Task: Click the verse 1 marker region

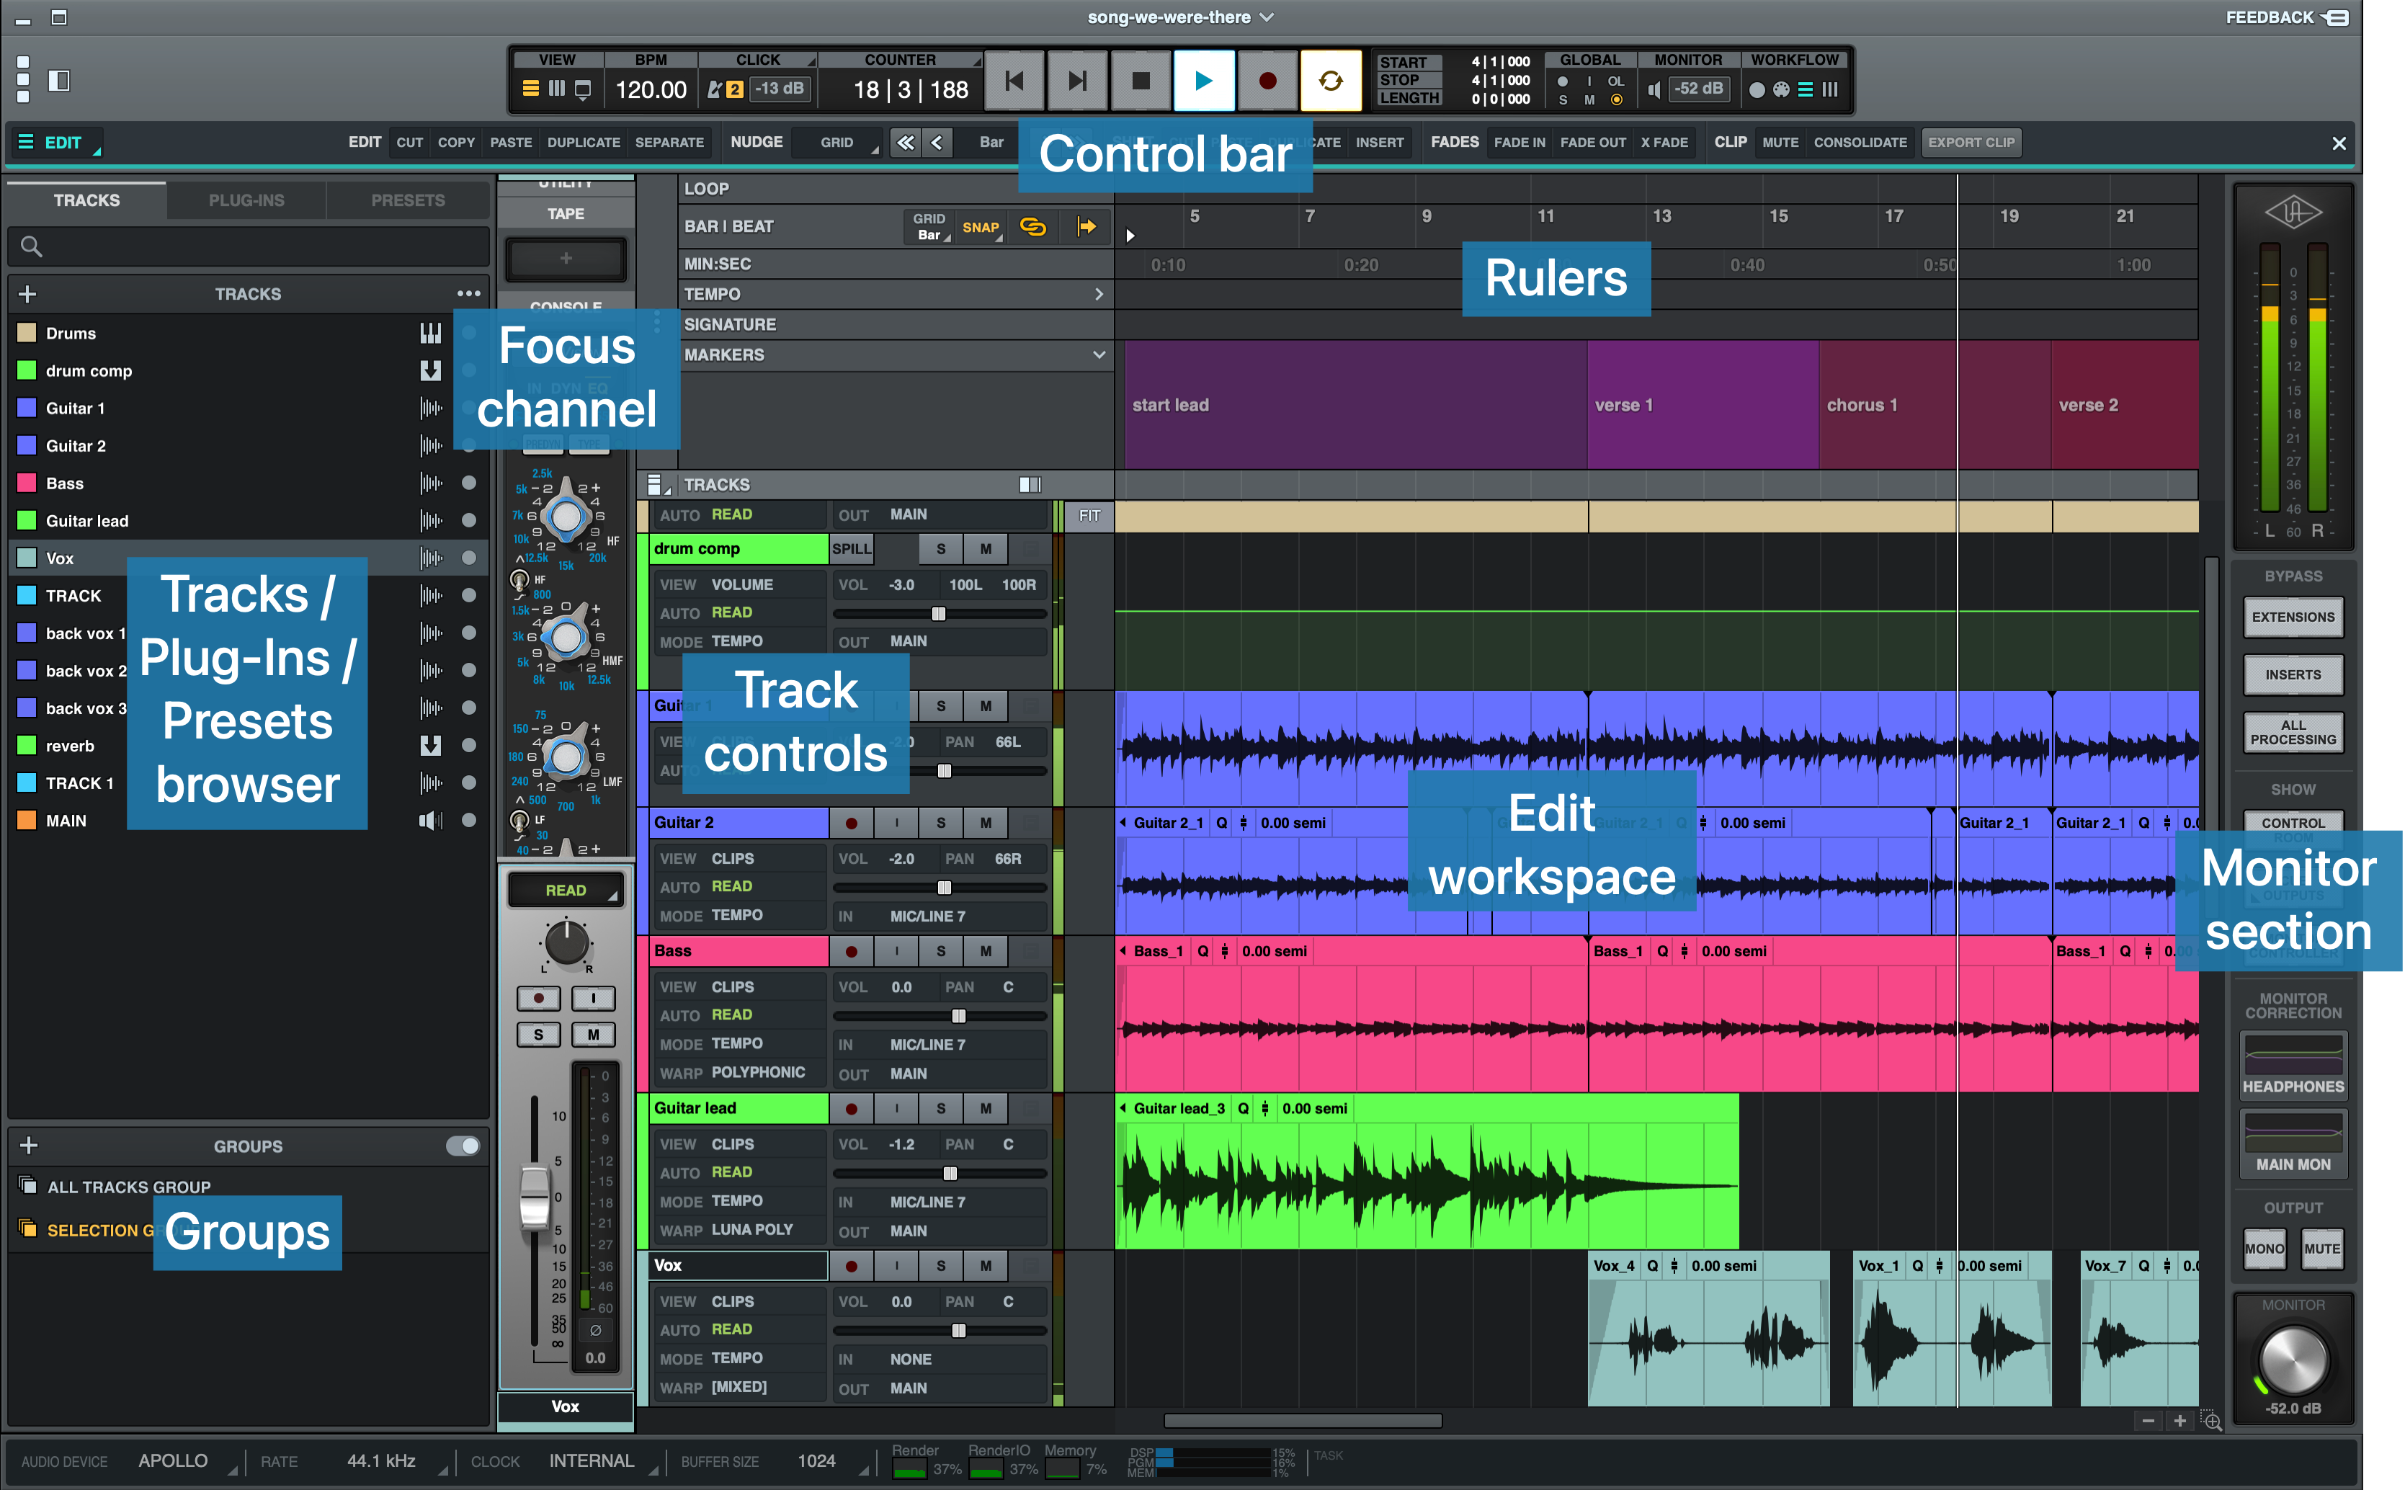Action: pos(1702,405)
